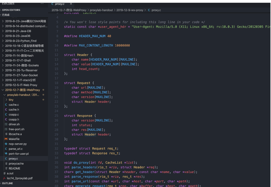Open cache.h header file icon

(6, 109)
